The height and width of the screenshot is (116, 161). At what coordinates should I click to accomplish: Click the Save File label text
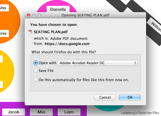click(x=46, y=71)
